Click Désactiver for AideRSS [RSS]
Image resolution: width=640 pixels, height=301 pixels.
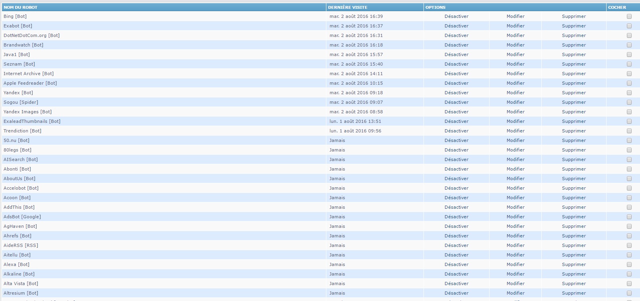[x=457, y=245]
